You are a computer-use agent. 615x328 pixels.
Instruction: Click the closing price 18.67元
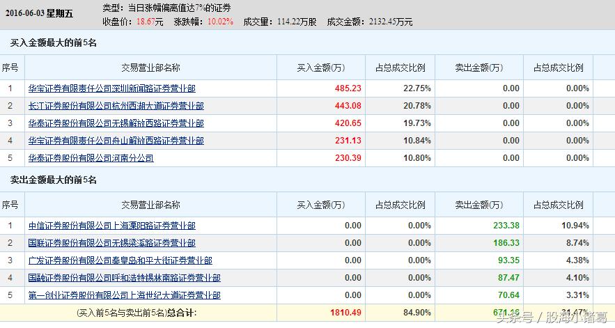pos(150,22)
